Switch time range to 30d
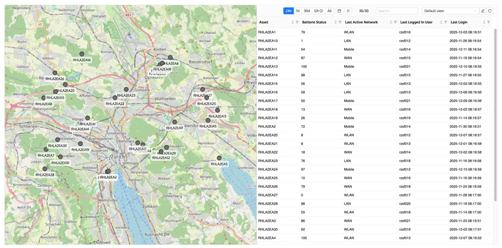The image size is (502, 248). click(307, 11)
